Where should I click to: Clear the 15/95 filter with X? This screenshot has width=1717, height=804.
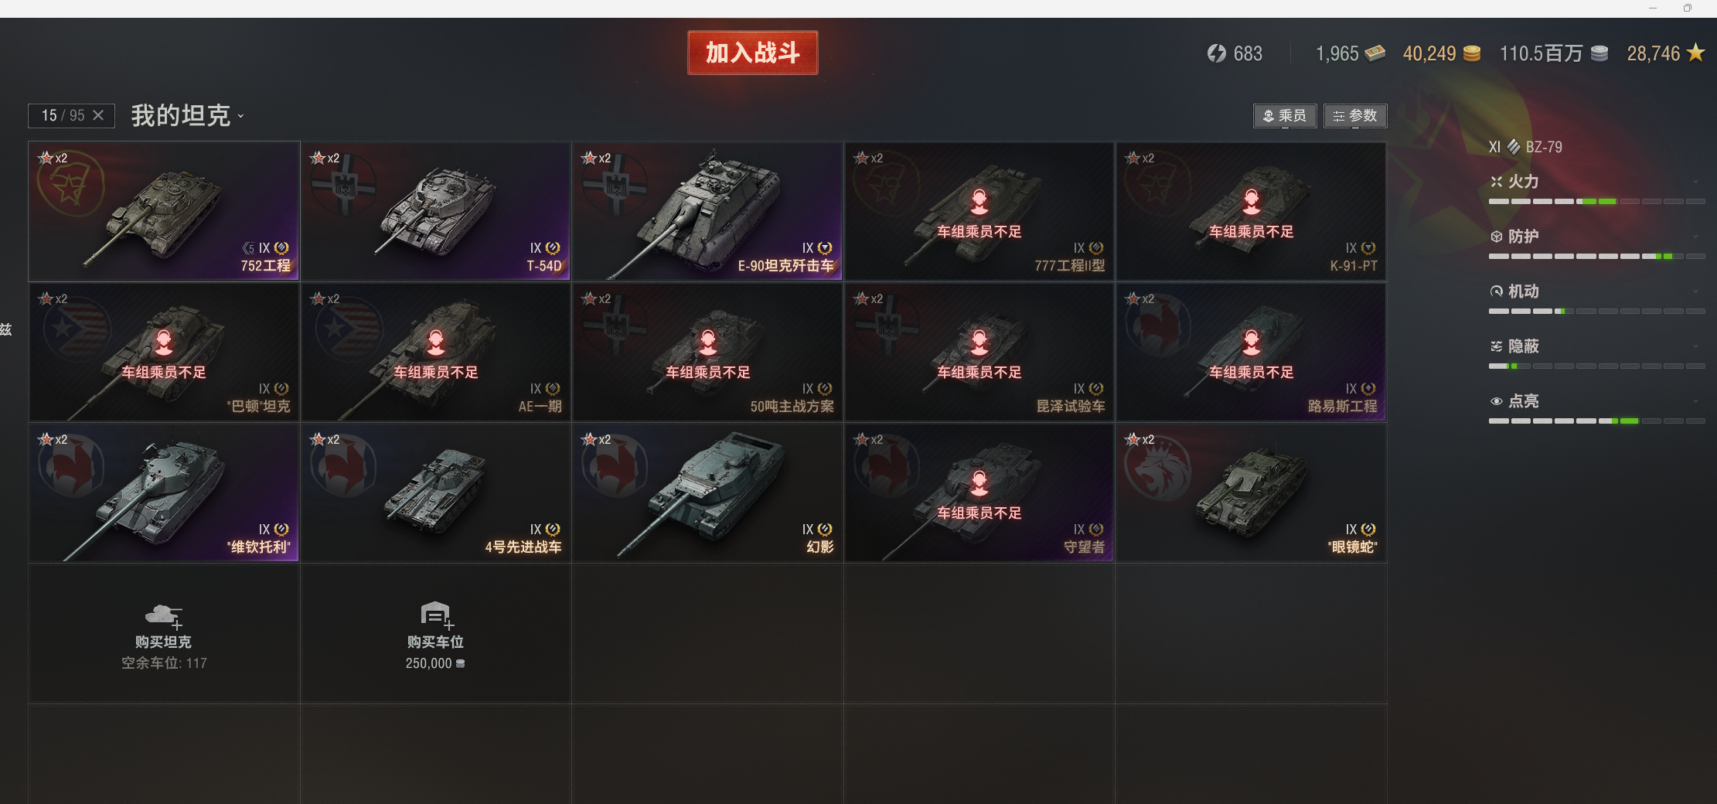click(x=98, y=115)
